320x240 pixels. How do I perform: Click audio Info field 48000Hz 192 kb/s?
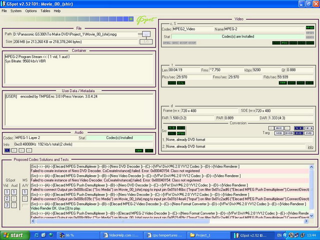coord(83,144)
